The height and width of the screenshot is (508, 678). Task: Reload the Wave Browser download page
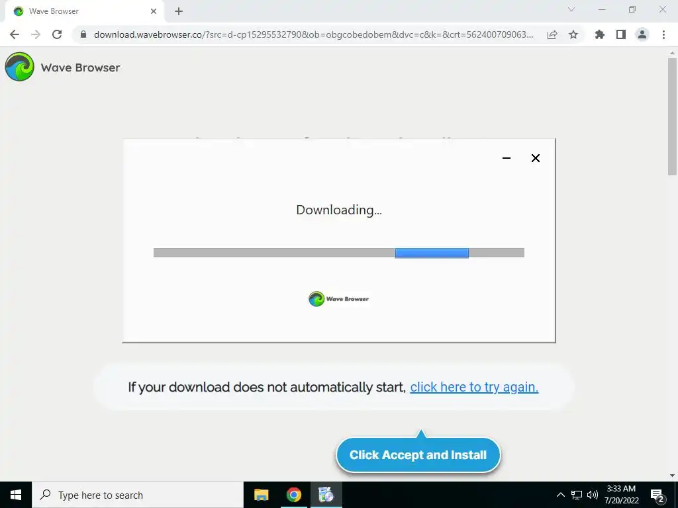[57, 34]
